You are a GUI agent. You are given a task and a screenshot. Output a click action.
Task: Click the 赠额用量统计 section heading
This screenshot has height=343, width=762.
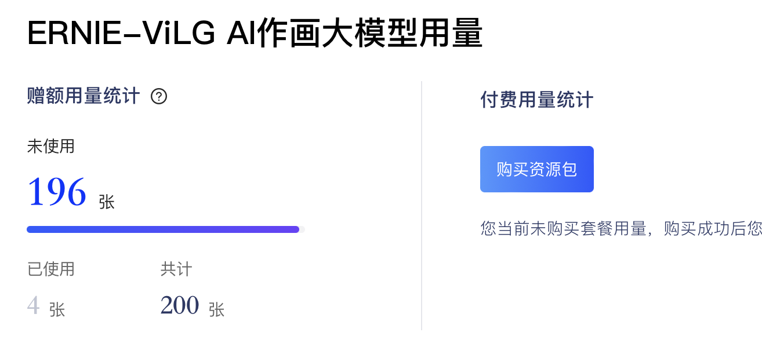click(84, 96)
